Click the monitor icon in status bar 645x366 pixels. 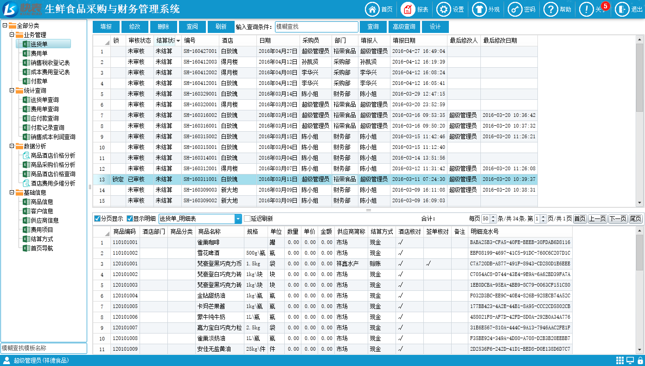pyautogui.click(x=630, y=360)
